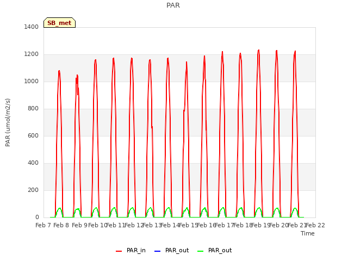Screen dimensions: 348x261
Task: Click the red PAR_in legend swatch
Action: coord(119,251)
